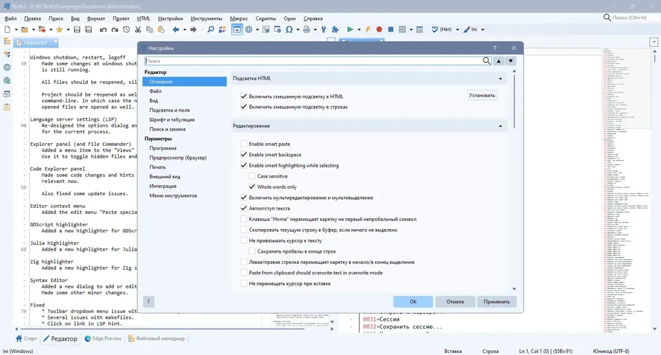Click the gray Forward arrow icon
Screen dimensions: 661x355
point(193,30)
